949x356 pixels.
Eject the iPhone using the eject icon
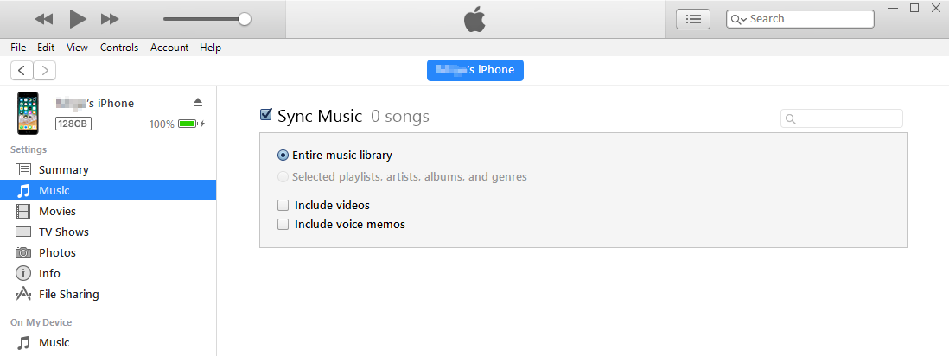coord(198,102)
